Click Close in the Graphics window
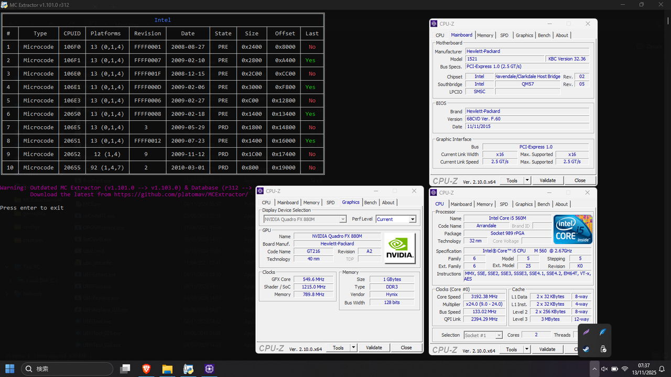 click(x=406, y=348)
